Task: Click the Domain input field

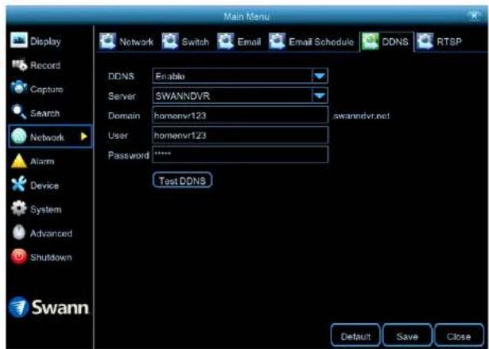Action: coord(240,115)
